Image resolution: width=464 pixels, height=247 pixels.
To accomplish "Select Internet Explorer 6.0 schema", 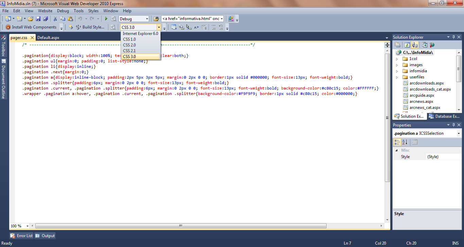I will (140, 34).
